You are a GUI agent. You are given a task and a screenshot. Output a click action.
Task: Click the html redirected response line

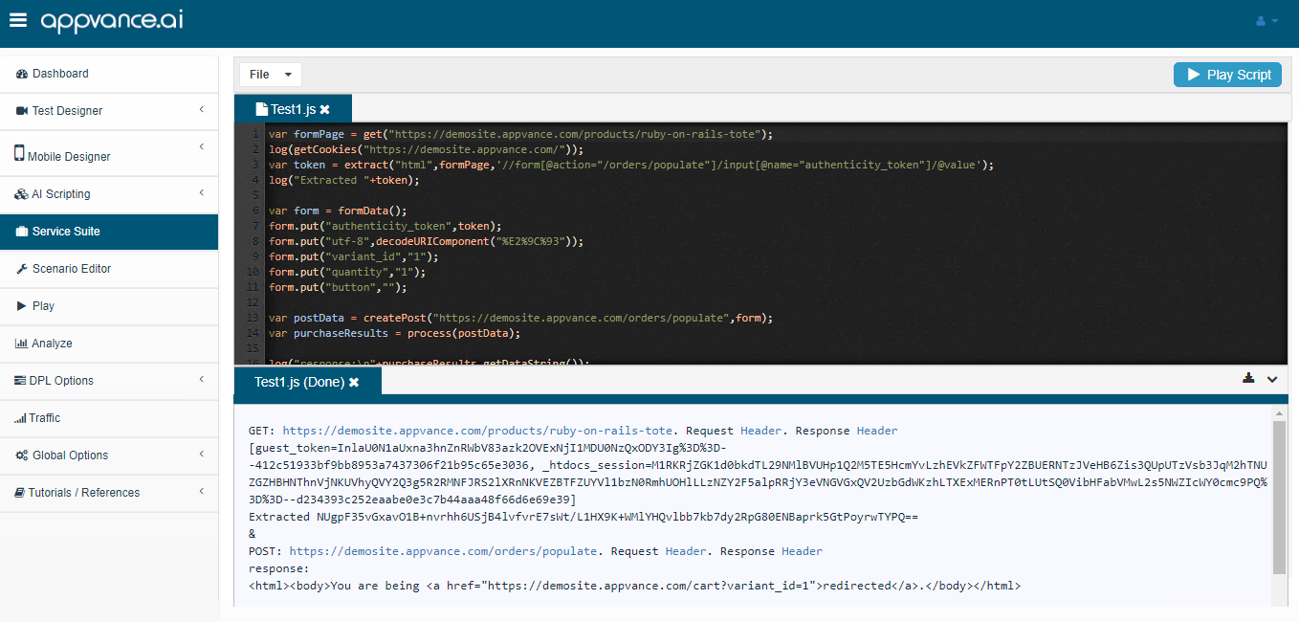[634, 586]
